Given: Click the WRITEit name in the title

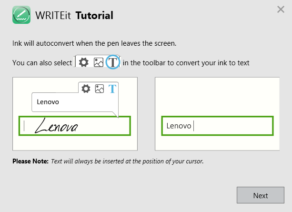Looking at the screenshot, I should click(54, 16).
